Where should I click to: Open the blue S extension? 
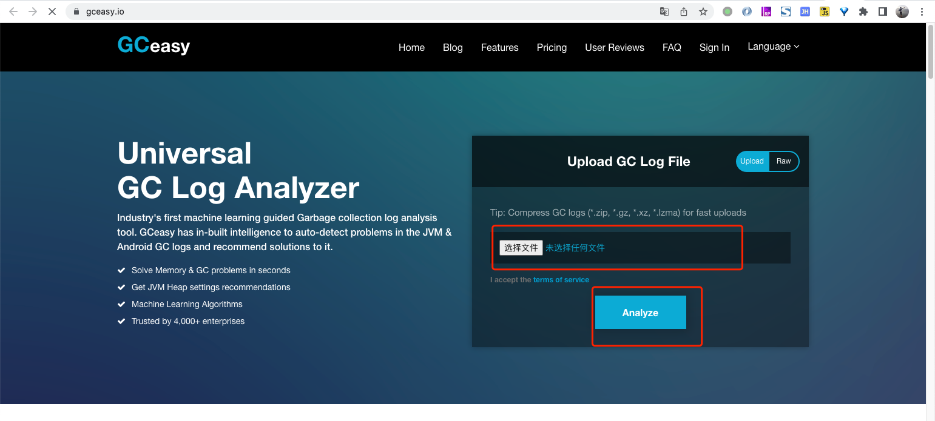click(786, 12)
